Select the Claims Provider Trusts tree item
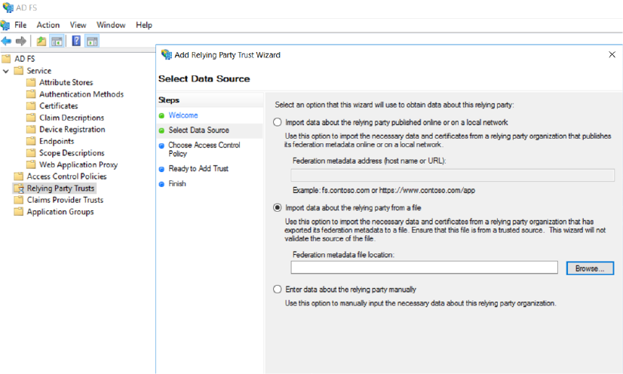This screenshot has width=623, height=374. [65, 200]
